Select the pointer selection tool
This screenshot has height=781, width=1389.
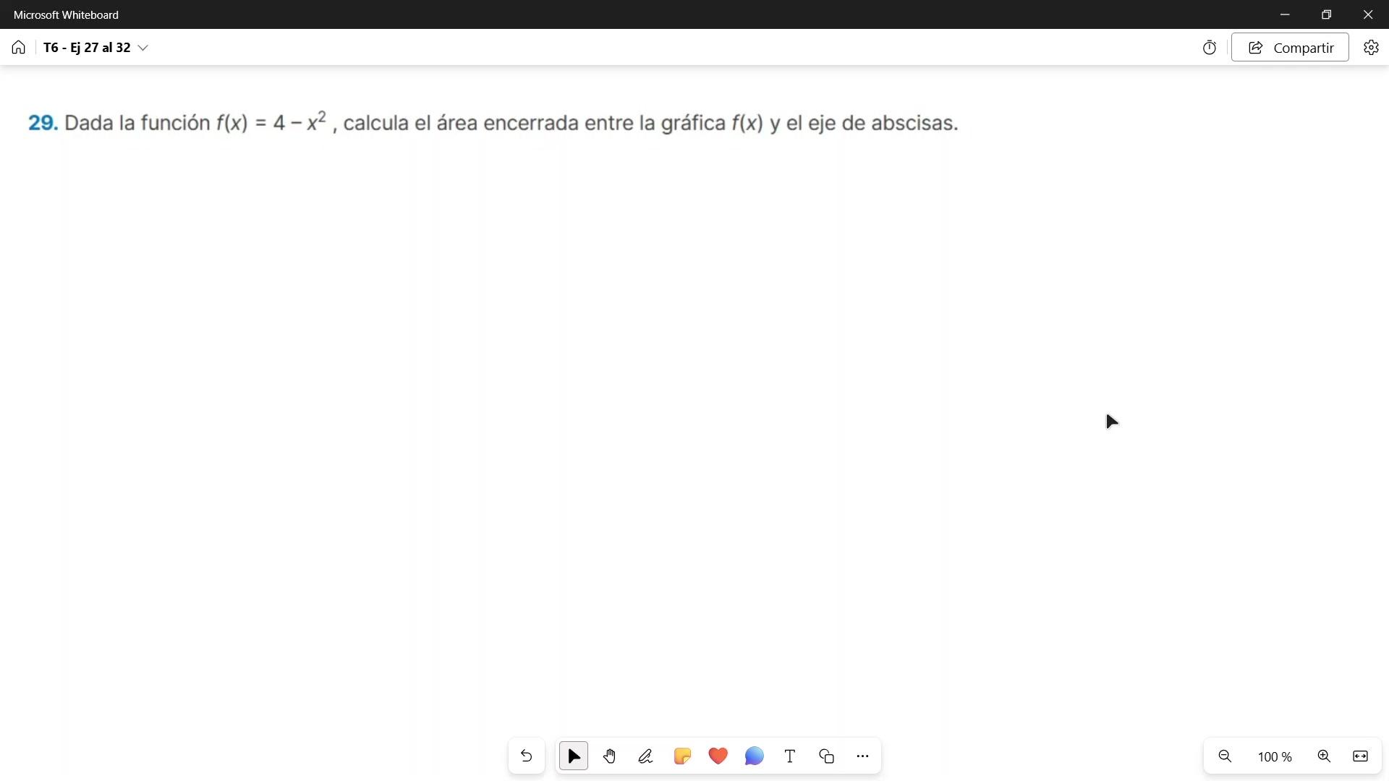pyautogui.click(x=574, y=756)
